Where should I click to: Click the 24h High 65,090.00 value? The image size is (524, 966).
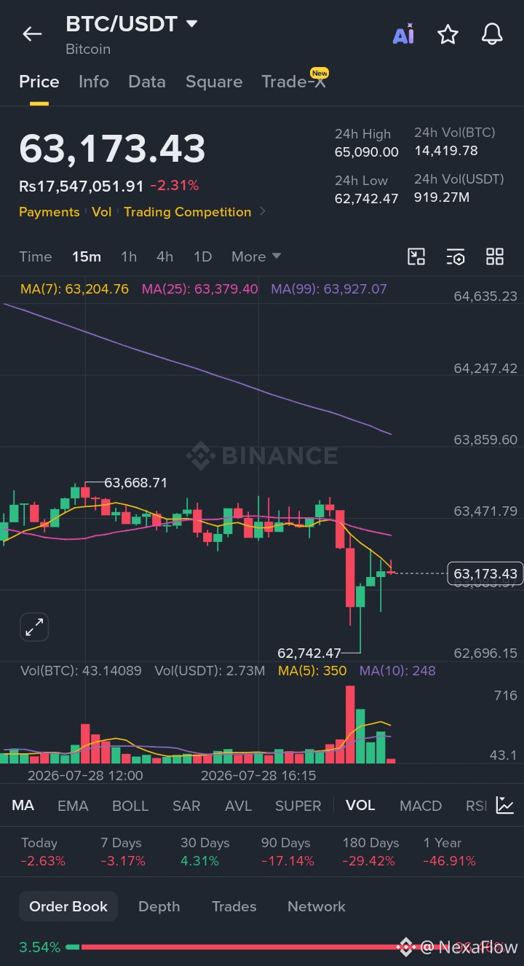(x=367, y=152)
